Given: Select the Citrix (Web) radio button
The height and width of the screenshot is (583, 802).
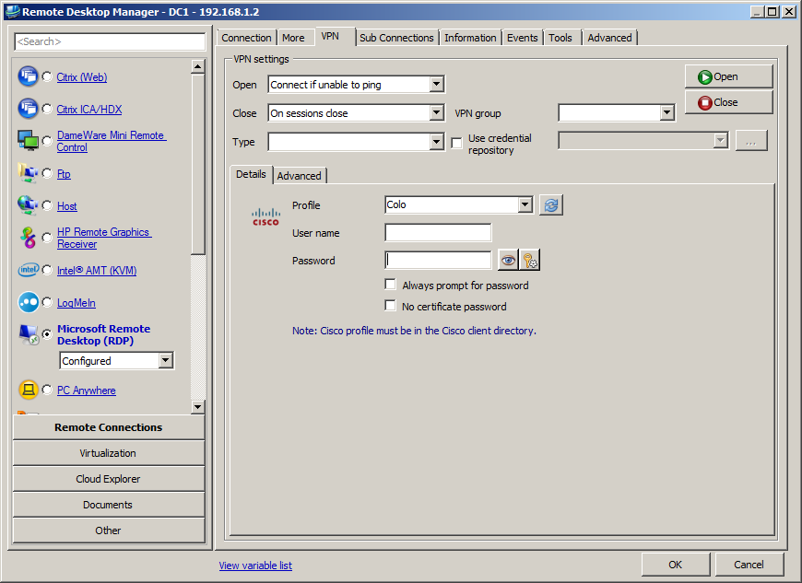Looking at the screenshot, I should 47,76.
